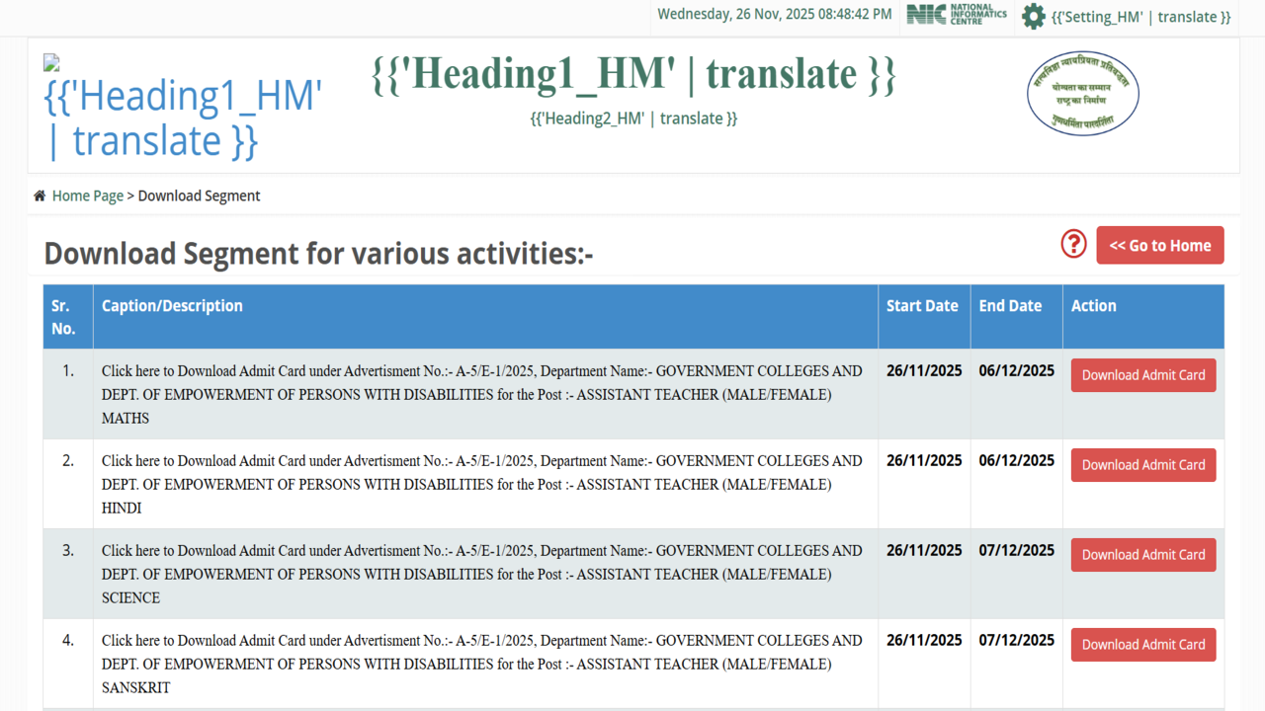Open the Setting_HM translate menu
This screenshot has height=711, width=1265.
click(x=1140, y=17)
